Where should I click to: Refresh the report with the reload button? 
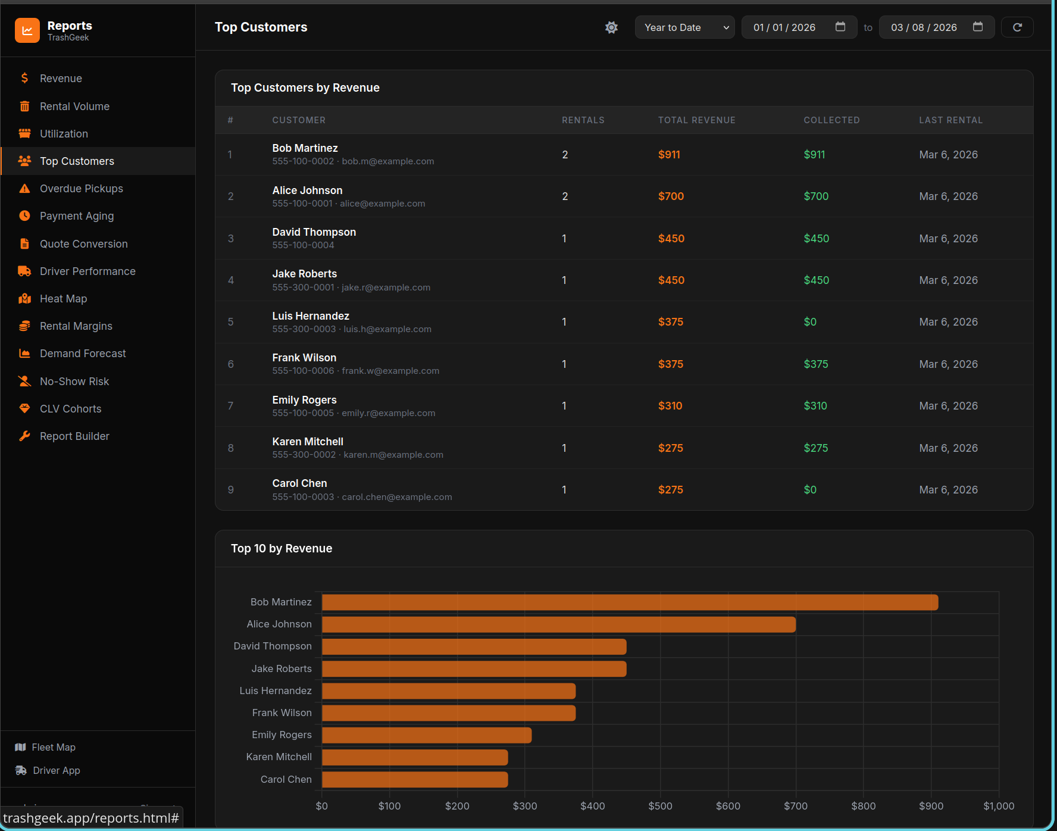tap(1017, 27)
